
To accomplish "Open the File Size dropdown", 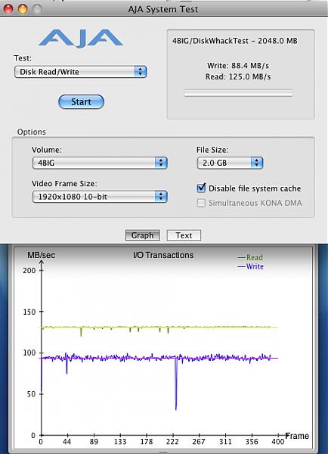I will (230, 163).
